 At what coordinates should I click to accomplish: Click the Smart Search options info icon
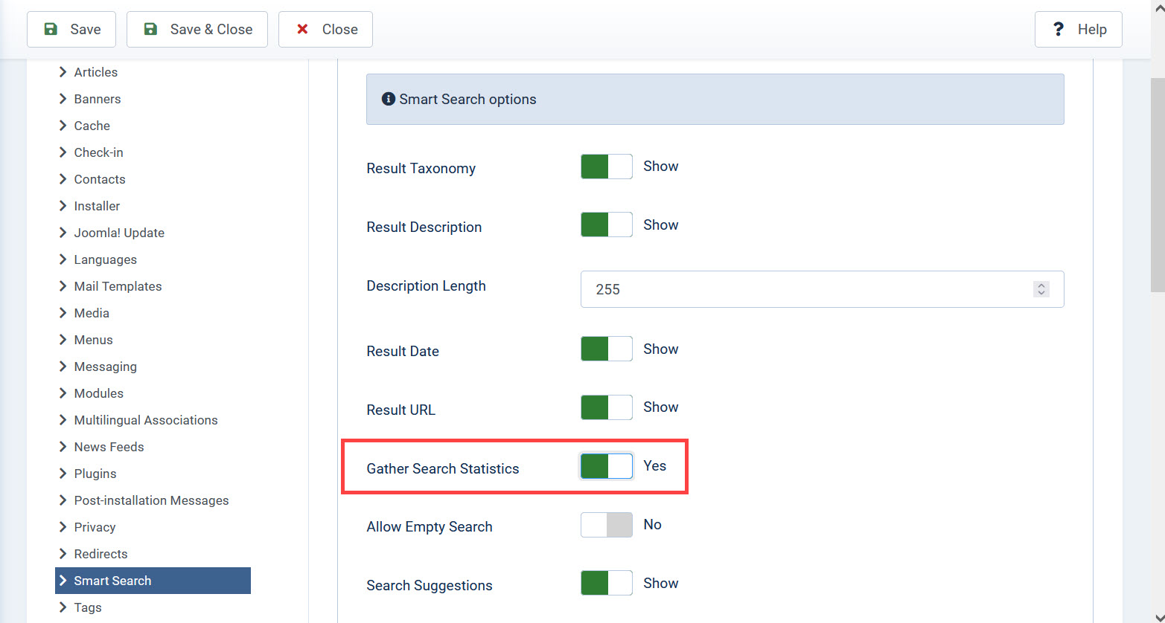(388, 99)
